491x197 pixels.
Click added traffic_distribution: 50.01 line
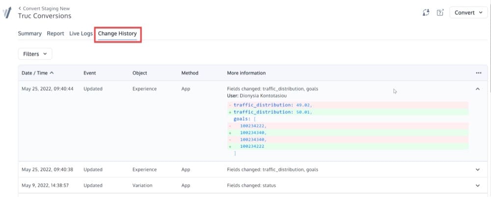348,112
